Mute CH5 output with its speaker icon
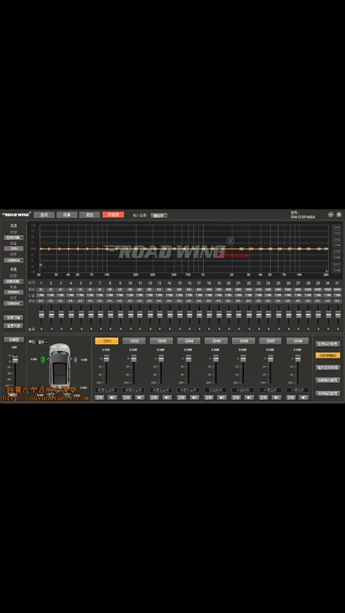Image resolution: width=345 pixels, height=613 pixels. coord(222,398)
